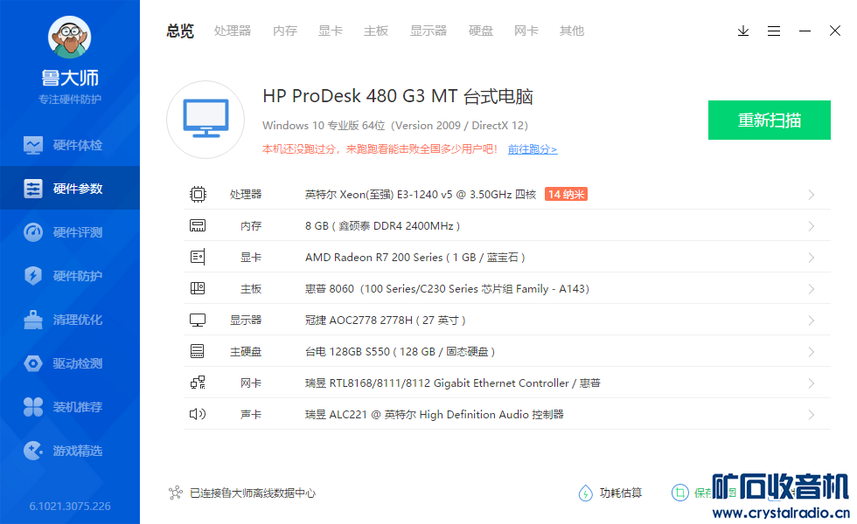The height and width of the screenshot is (524, 857).
Task: Click the network card icon
Action: (x=198, y=383)
